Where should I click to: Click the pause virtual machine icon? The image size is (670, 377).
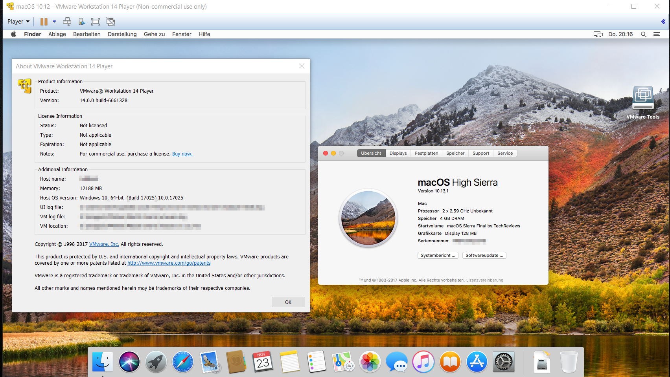pyautogui.click(x=44, y=22)
